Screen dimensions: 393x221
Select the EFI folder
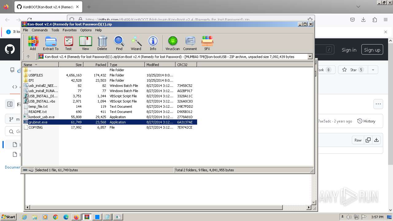[x=110, y=80]
